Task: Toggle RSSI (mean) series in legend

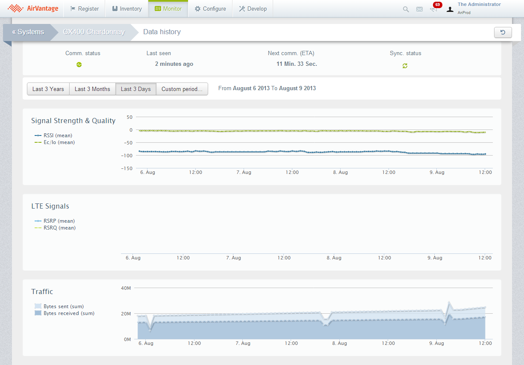Action: (x=58, y=135)
